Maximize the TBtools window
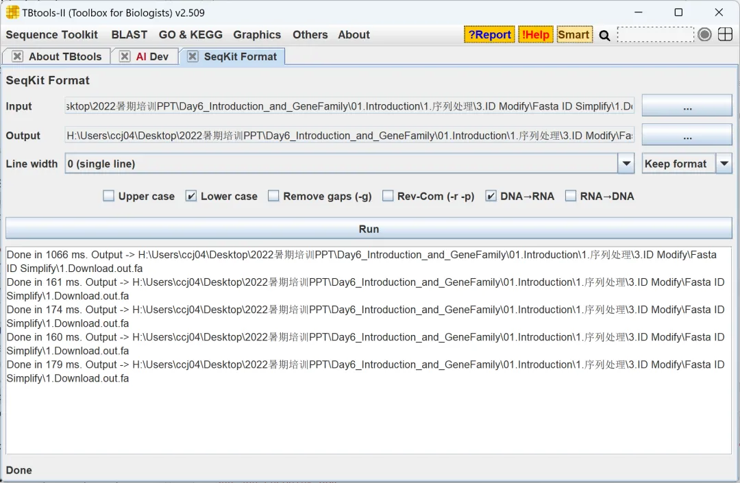The width and height of the screenshot is (740, 483). point(678,12)
